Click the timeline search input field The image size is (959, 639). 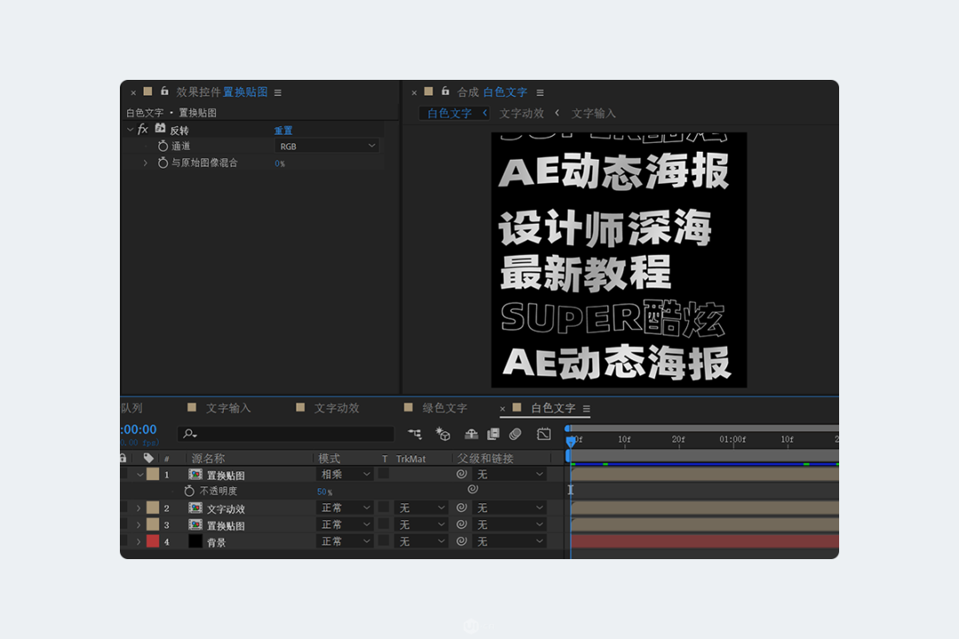pos(286,433)
